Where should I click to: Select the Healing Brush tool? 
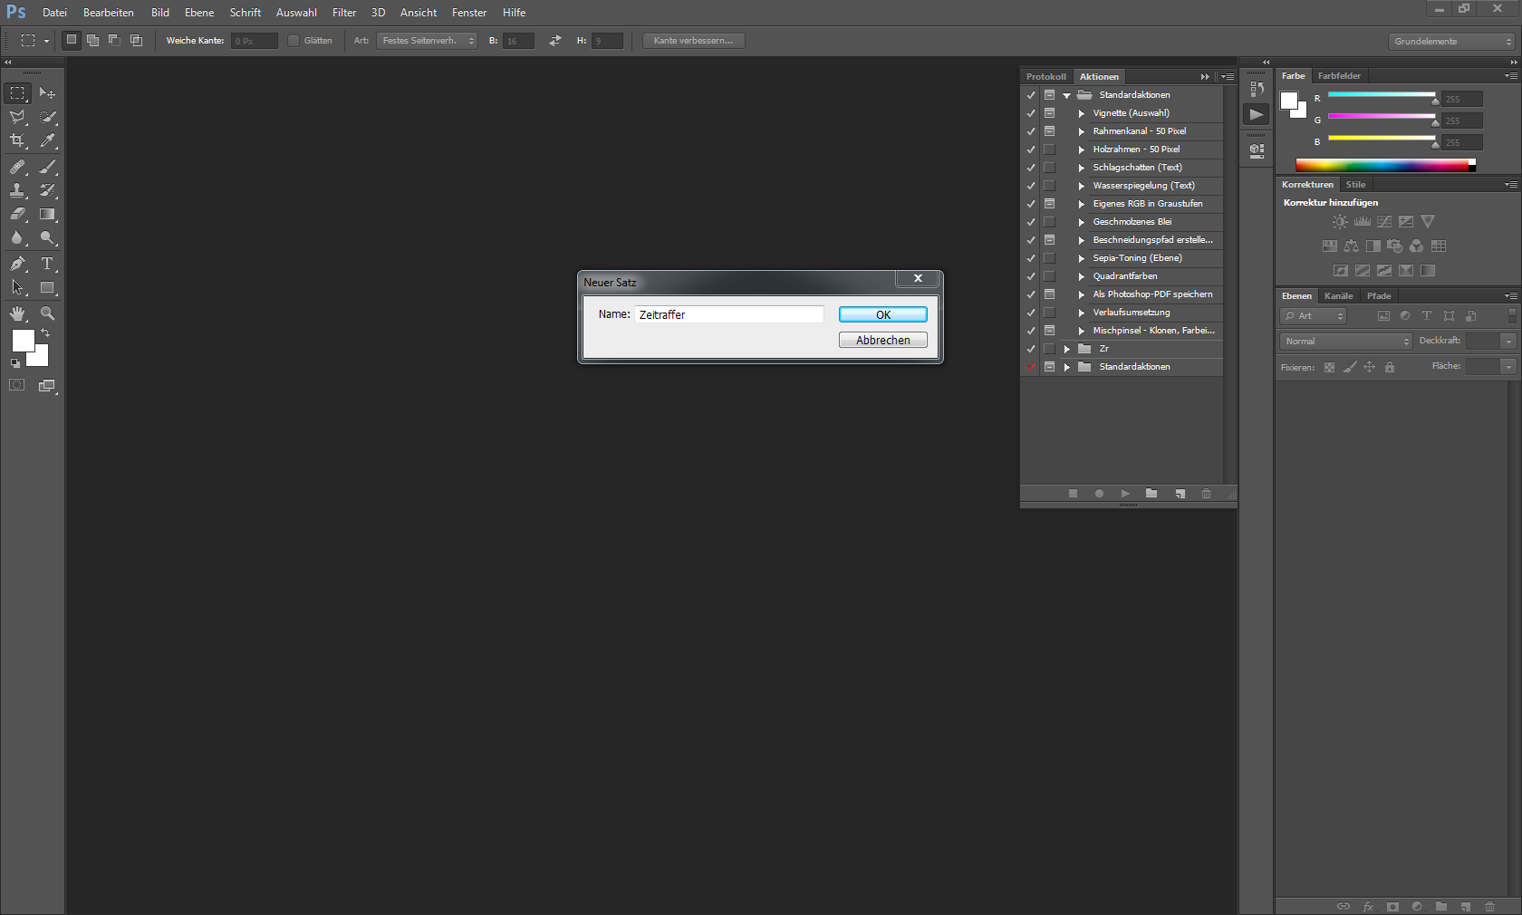coord(17,167)
